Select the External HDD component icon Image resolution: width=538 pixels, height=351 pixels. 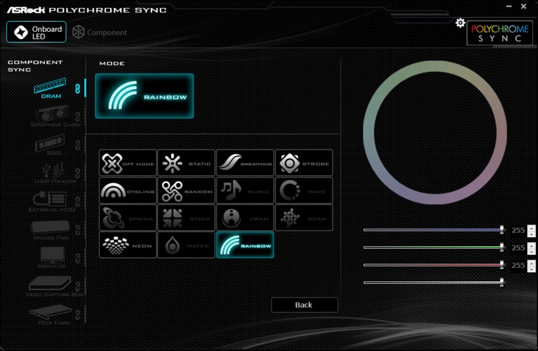(51, 201)
